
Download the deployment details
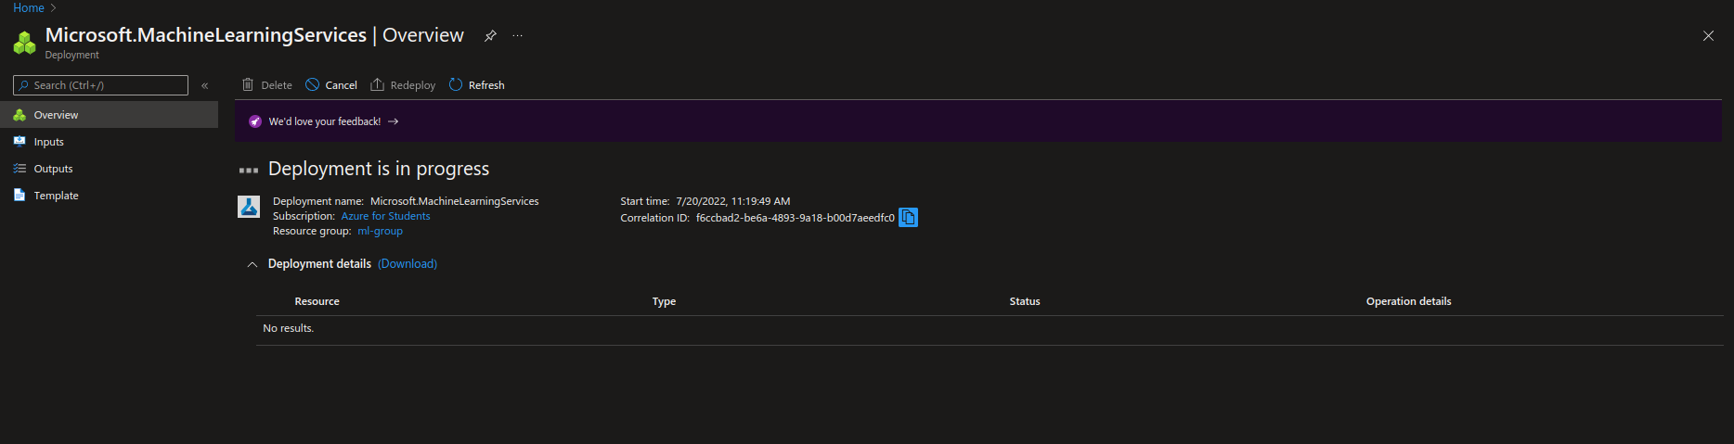click(408, 264)
